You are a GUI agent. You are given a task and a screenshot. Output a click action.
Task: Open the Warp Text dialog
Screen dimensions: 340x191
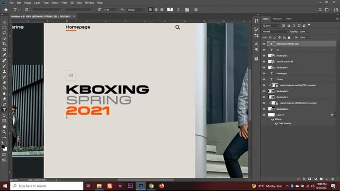178,10
